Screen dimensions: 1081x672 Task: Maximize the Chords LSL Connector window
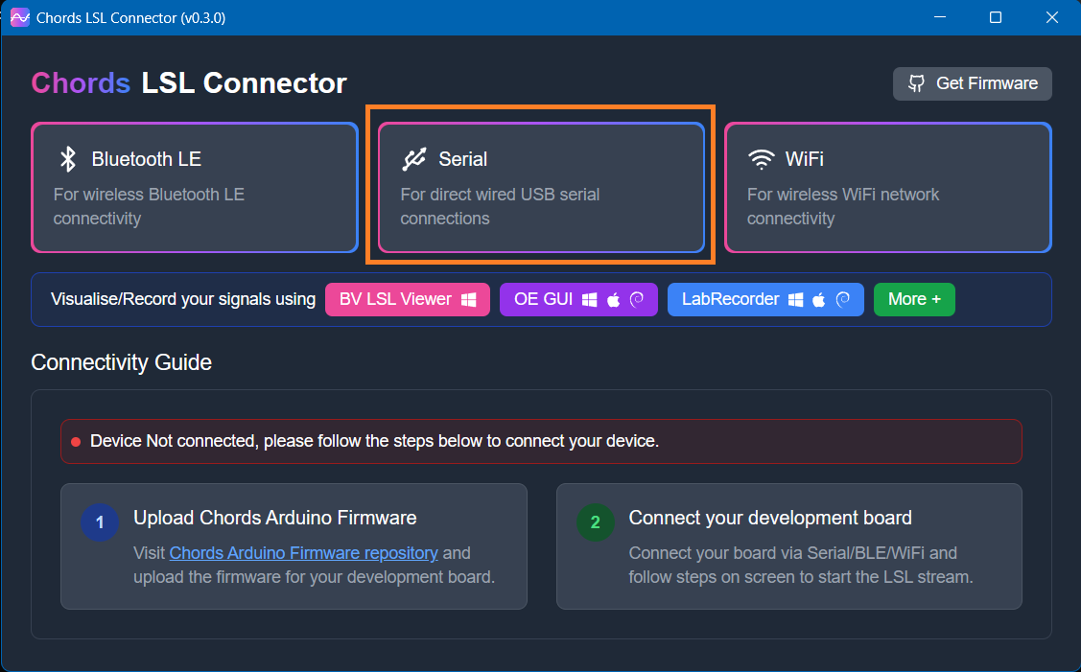point(996,17)
